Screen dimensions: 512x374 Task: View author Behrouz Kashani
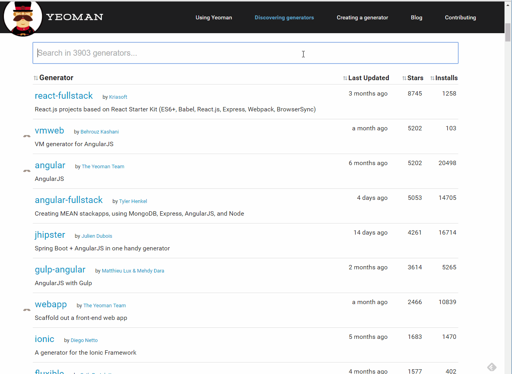pos(99,132)
